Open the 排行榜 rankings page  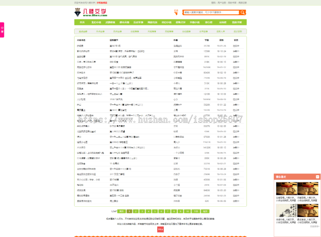point(209,22)
